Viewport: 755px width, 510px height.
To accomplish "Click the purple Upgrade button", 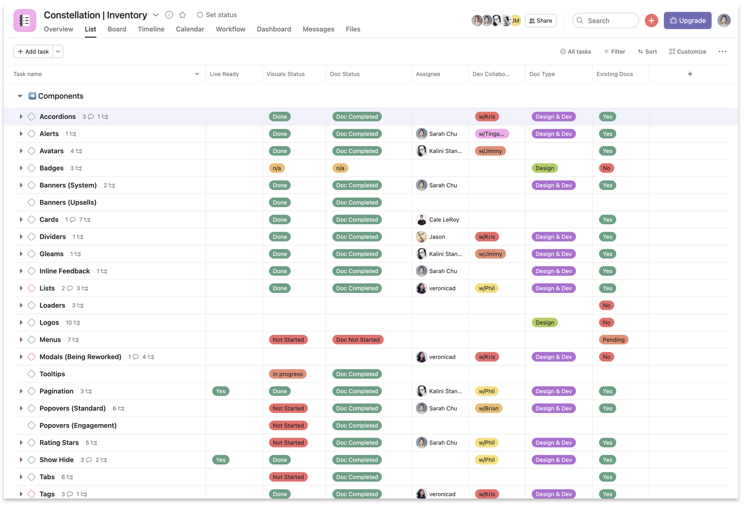I will 687,21.
